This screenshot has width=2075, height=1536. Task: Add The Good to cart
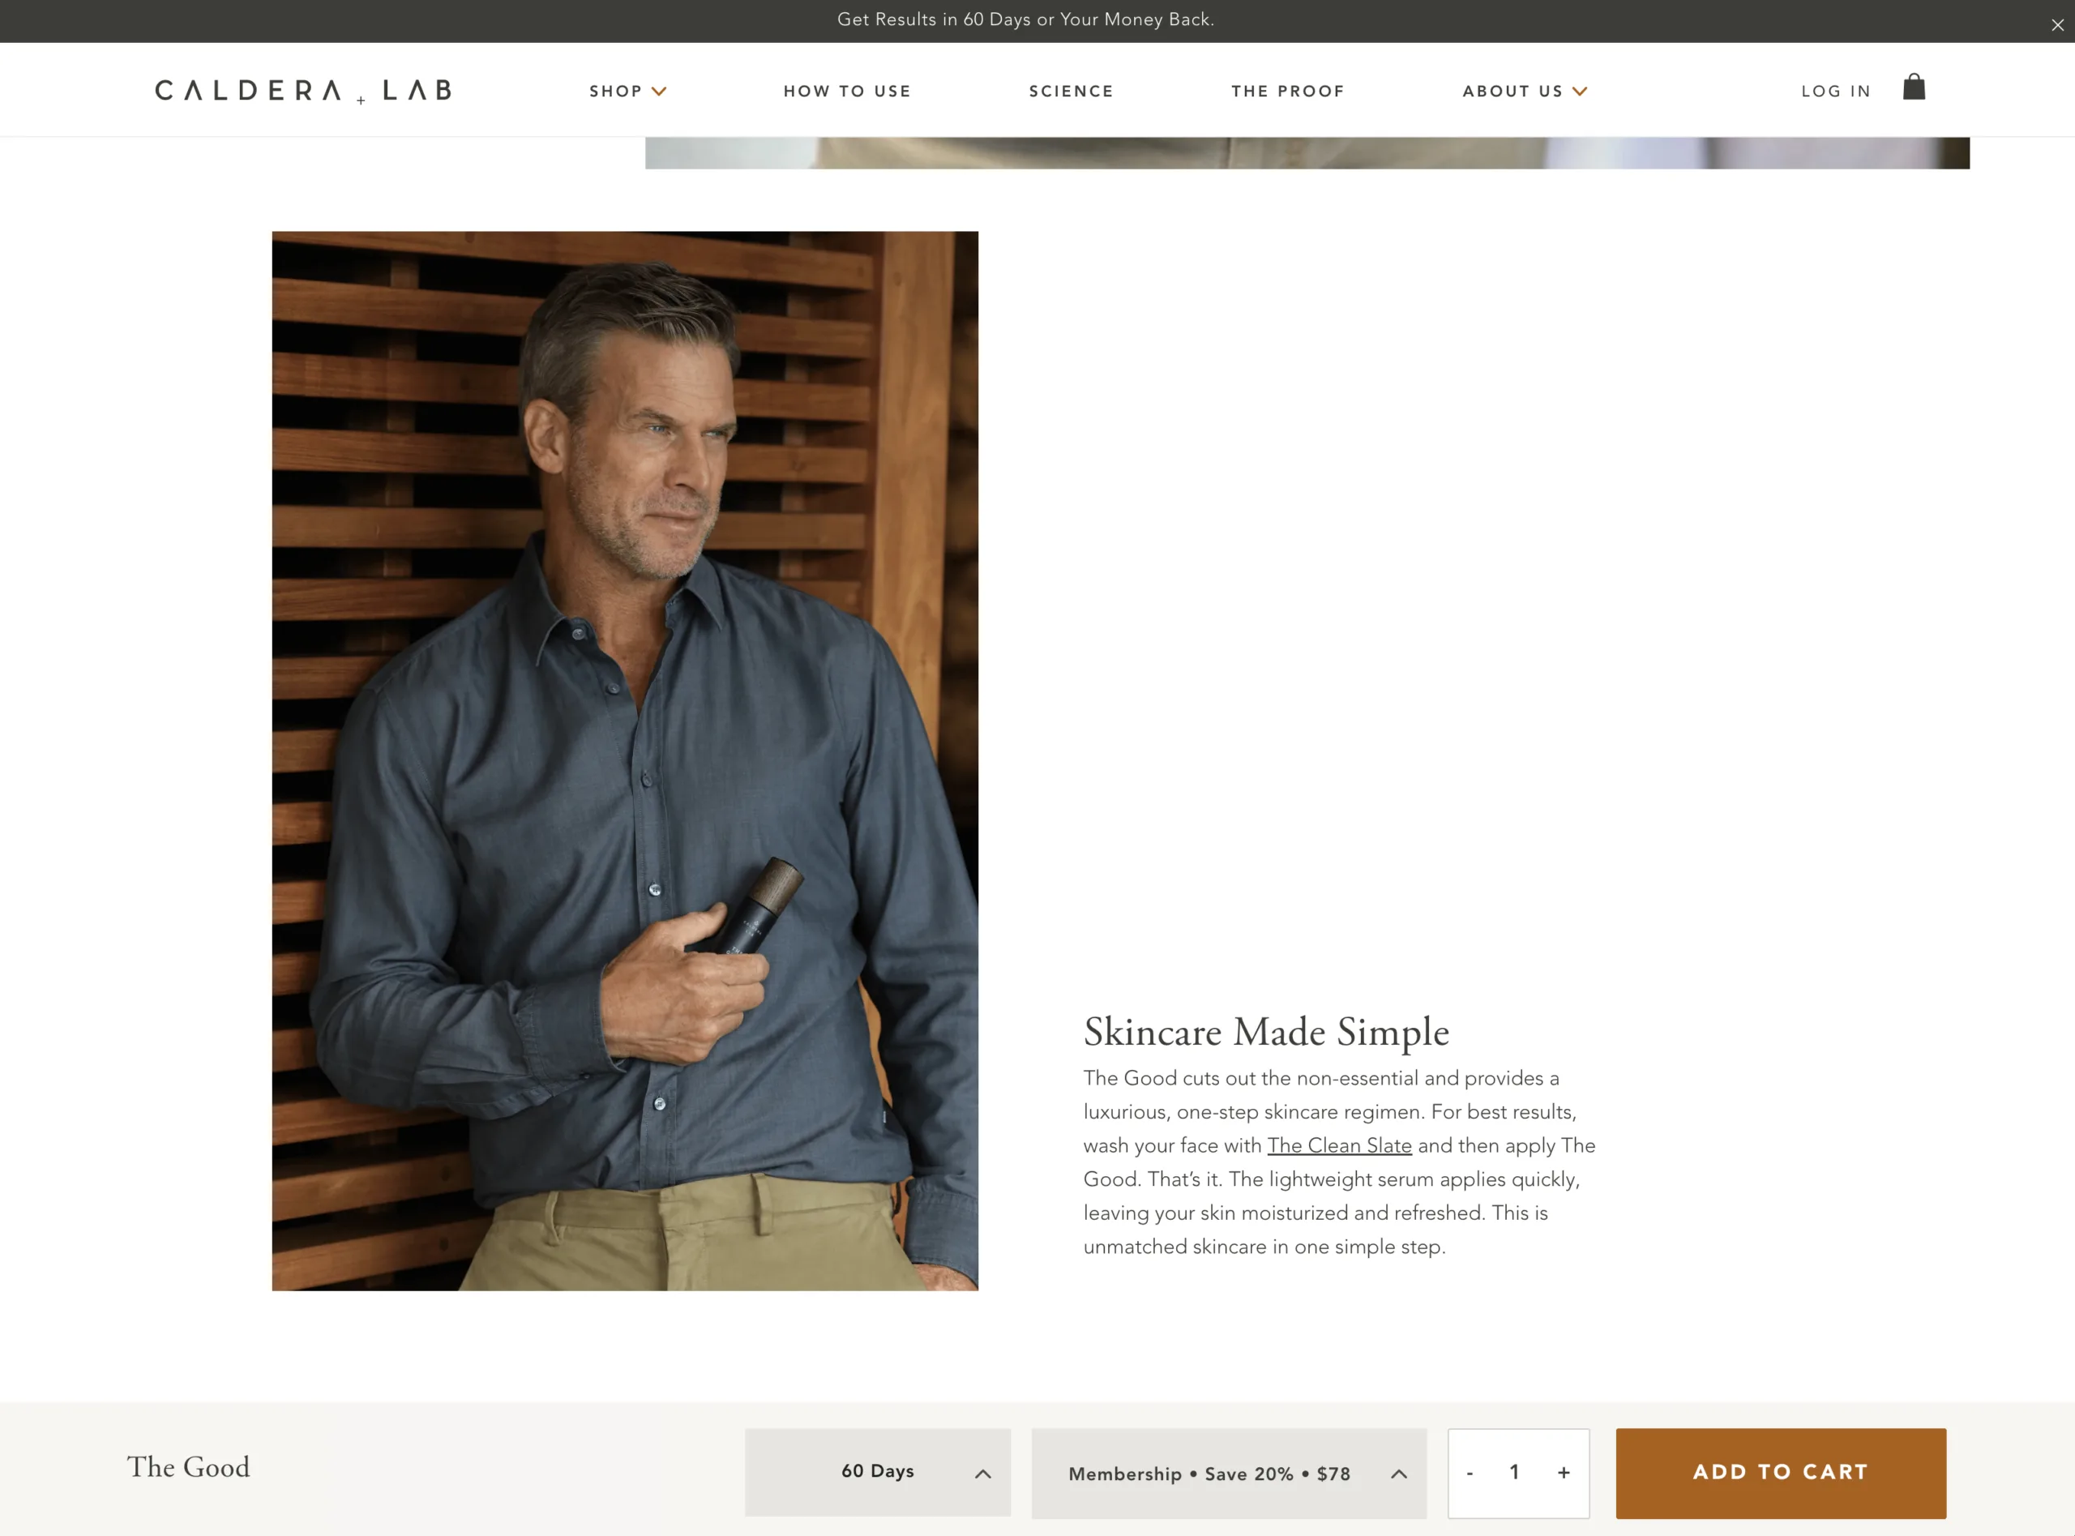(x=1780, y=1473)
